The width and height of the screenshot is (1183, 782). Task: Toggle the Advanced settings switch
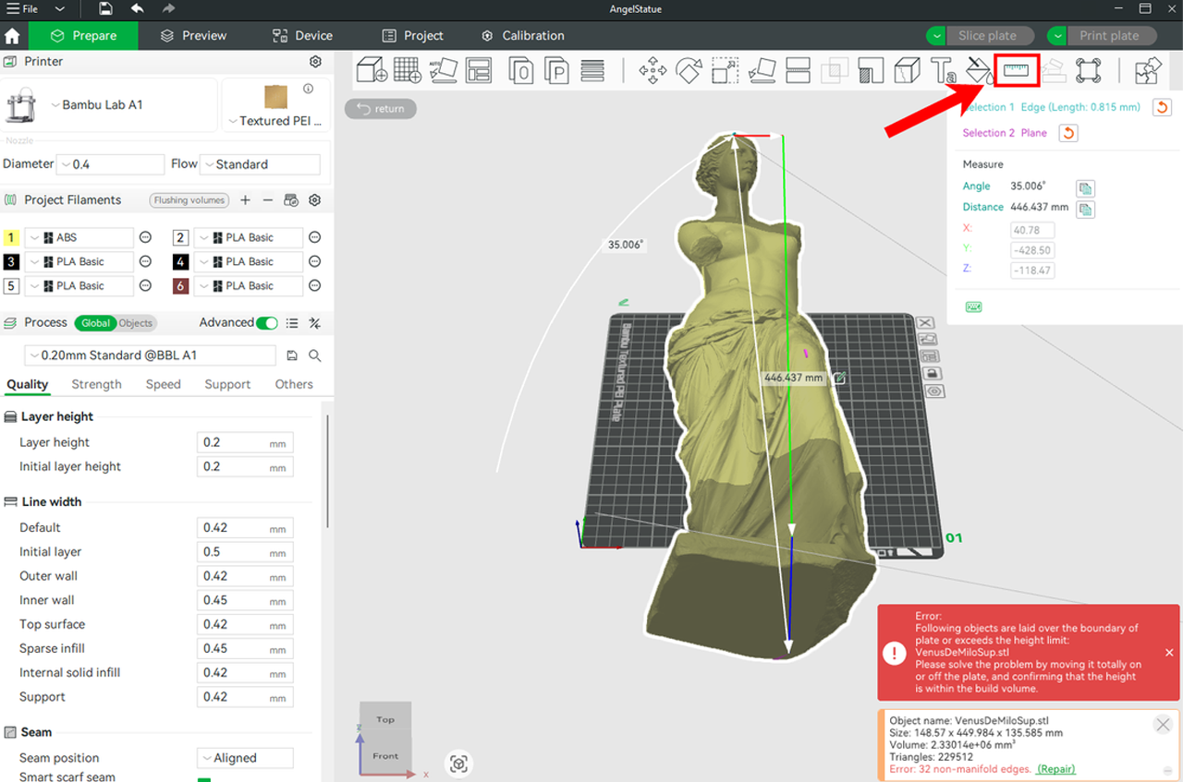pos(267,323)
